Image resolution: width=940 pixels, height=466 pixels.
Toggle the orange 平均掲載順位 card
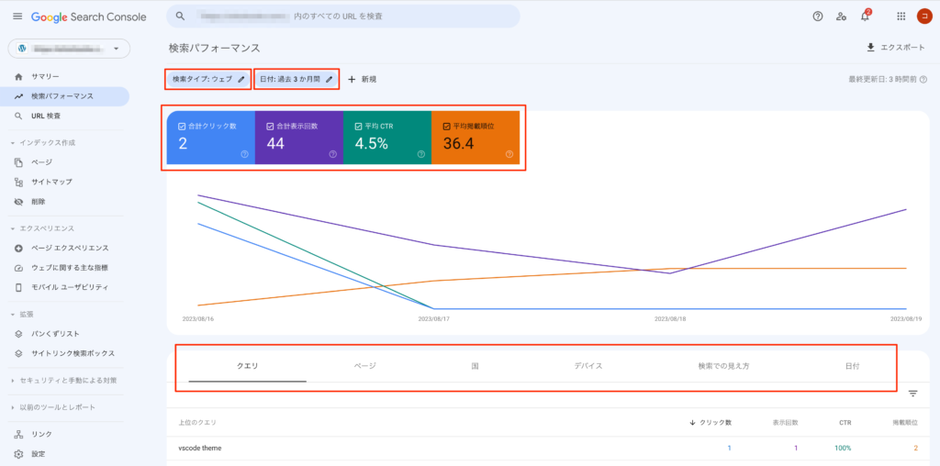(x=476, y=138)
